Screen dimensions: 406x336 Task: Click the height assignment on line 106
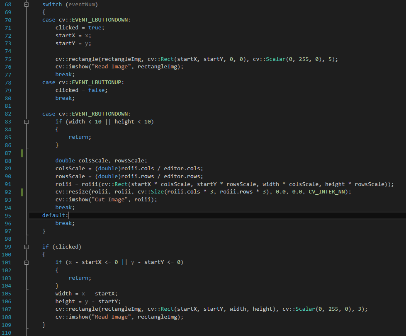(88, 302)
